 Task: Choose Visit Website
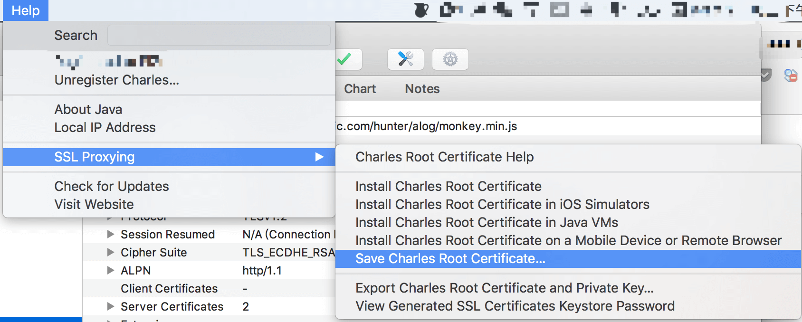point(94,204)
